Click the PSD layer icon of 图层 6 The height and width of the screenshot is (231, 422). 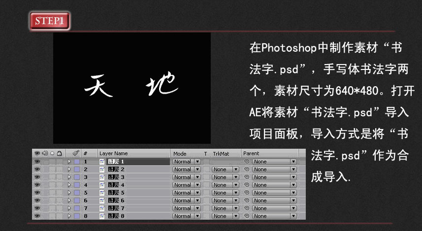click(x=102, y=200)
